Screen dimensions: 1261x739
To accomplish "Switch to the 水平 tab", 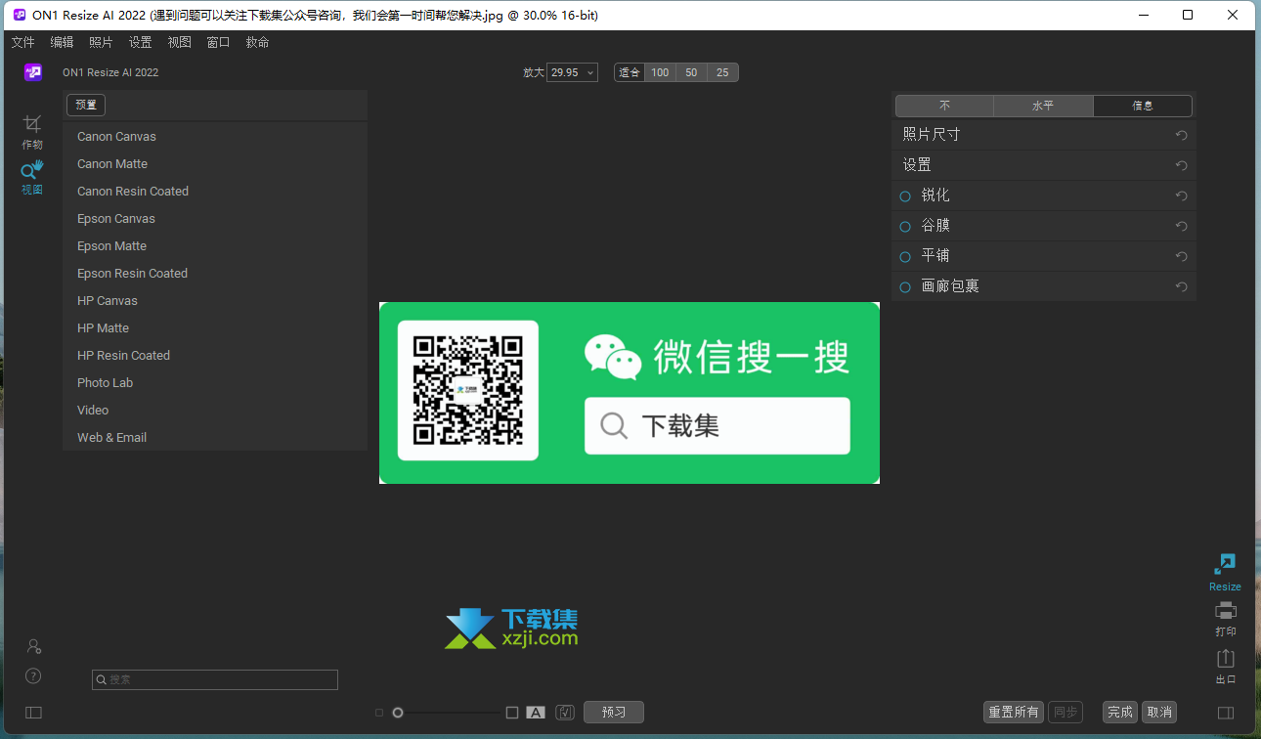I will (1044, 106).
